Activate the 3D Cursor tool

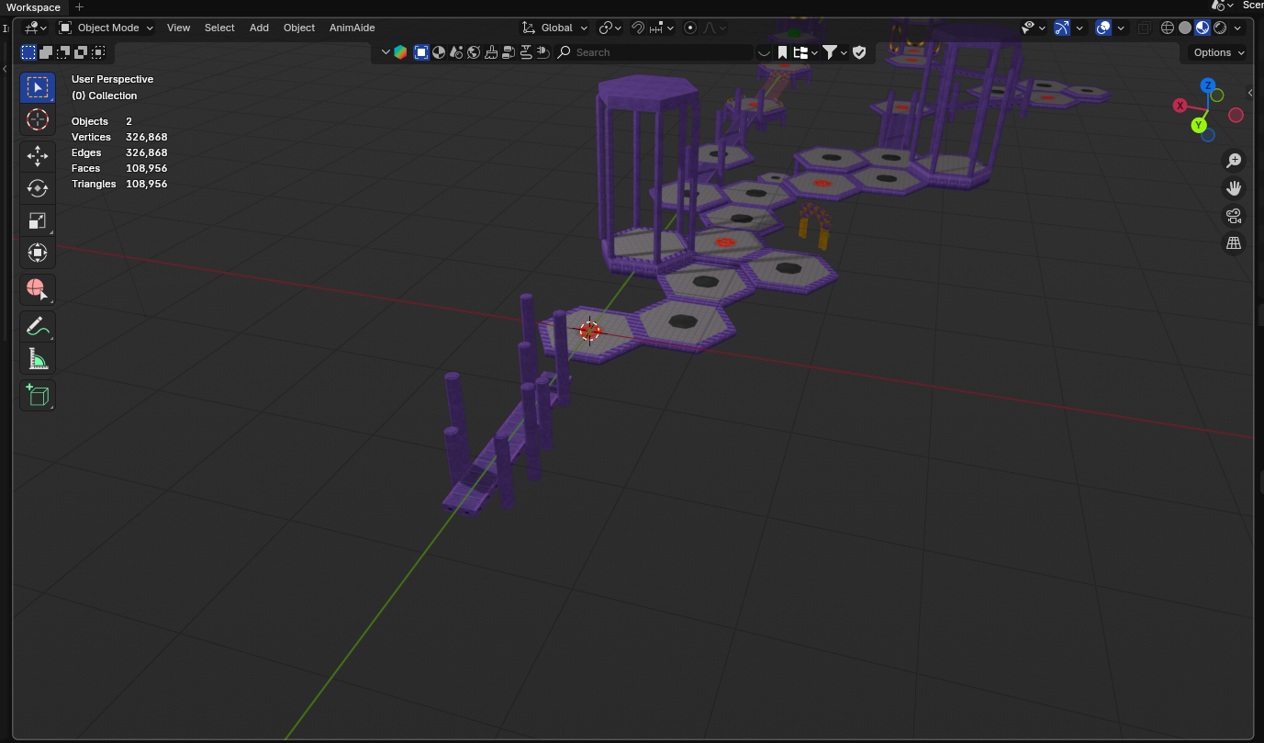[37, 119]
